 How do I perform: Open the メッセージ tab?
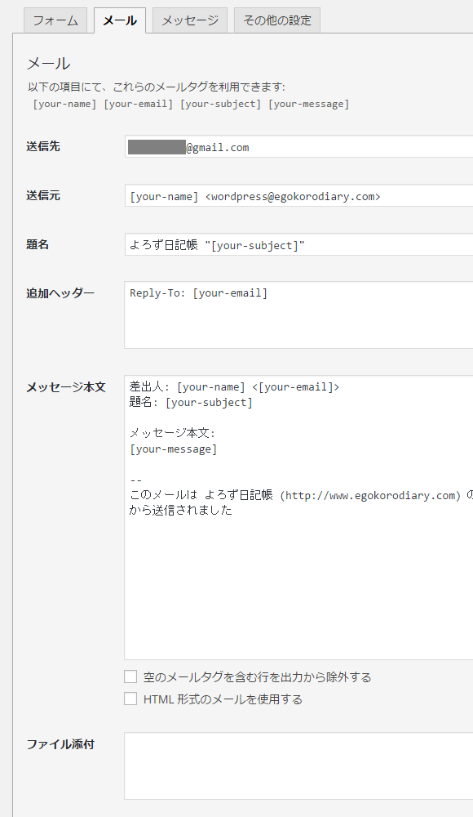(x=190, y=20)
